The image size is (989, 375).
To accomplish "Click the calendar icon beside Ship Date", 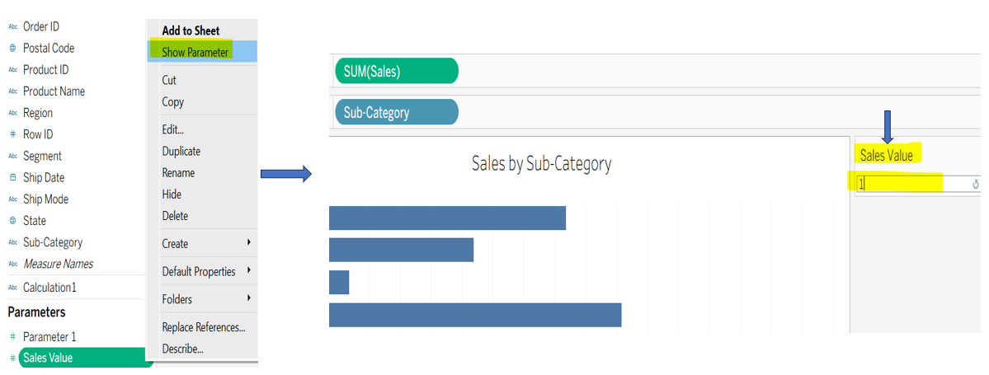I will pyautogui.click(x=12, y=178).
